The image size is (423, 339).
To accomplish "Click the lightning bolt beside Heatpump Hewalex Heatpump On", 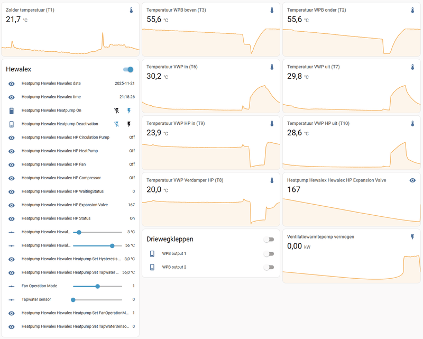I will coord(128,111).
